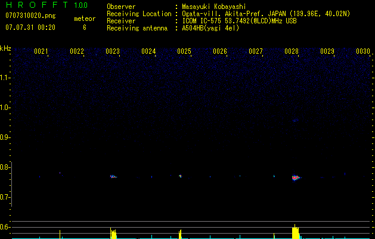Click the 0030 time marker
The height and width of the screenshot is (239, 375).
363,51
